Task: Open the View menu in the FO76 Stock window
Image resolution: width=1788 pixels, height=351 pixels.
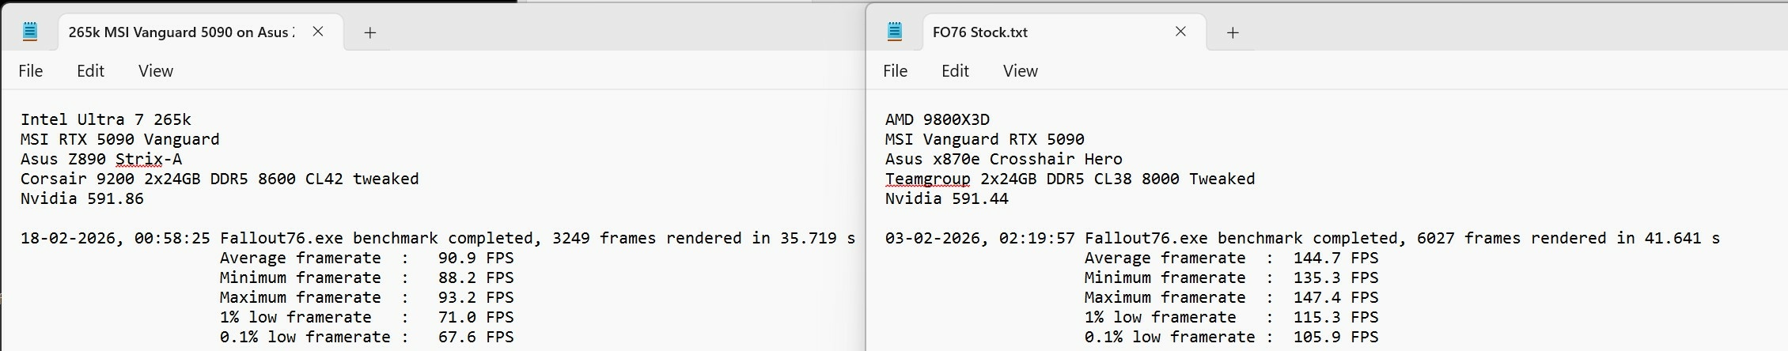Action: click(1020, 71)
